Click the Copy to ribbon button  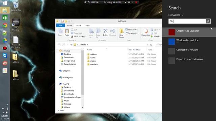coord(98,33)
